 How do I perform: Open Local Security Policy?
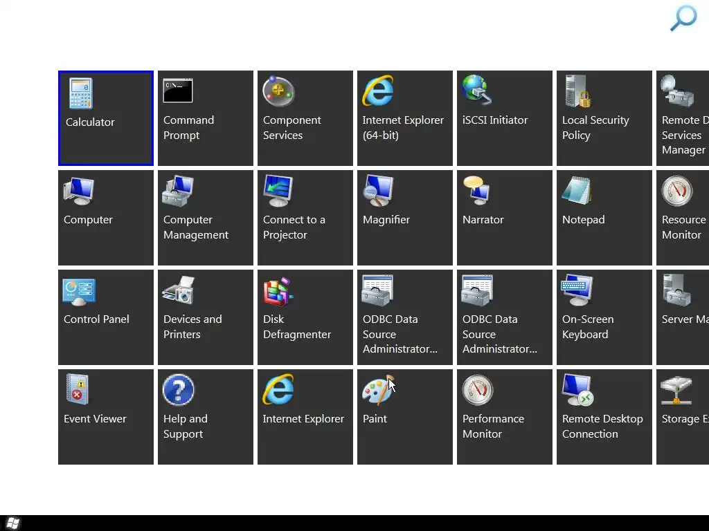[x=604, y=118]
